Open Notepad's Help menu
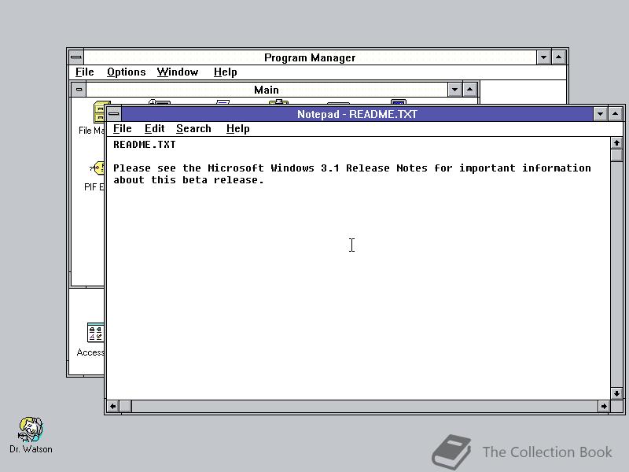629x472 pixels. coord(238,129)
